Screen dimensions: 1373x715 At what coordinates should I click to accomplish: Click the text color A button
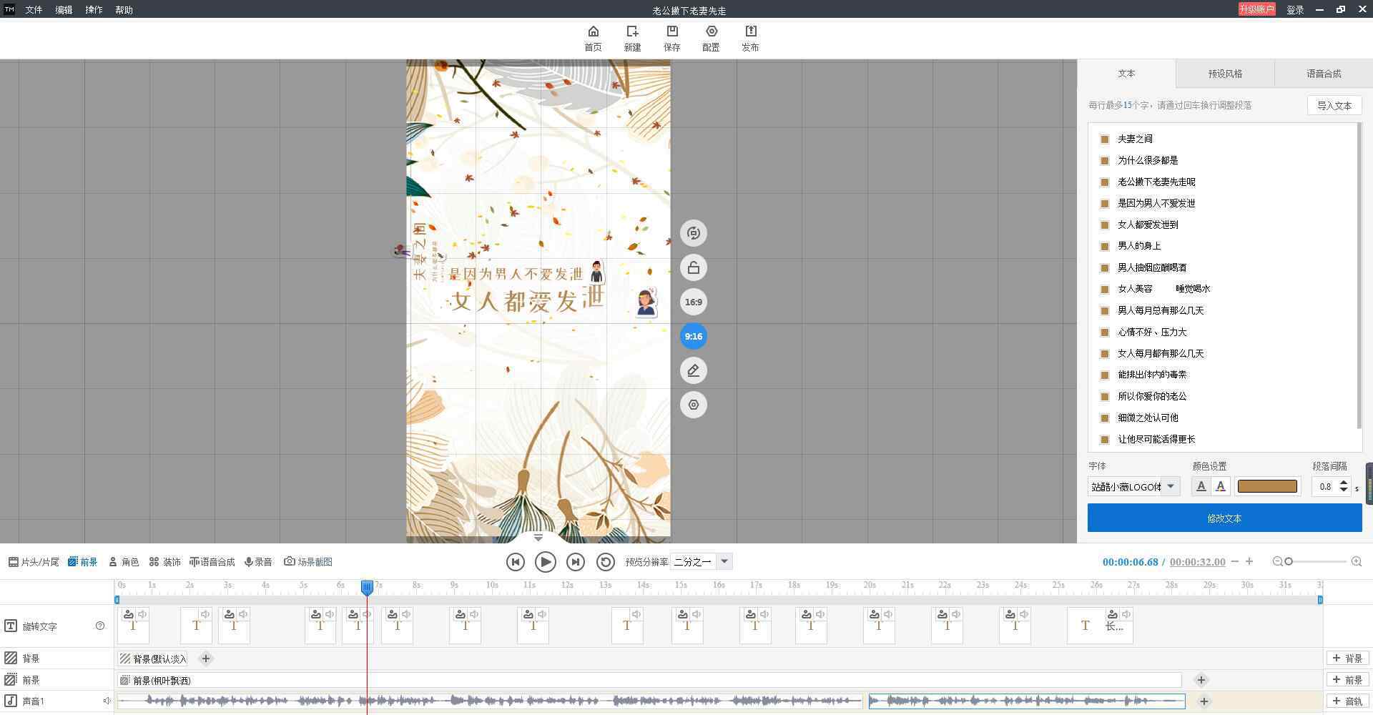coord(1201,486)
